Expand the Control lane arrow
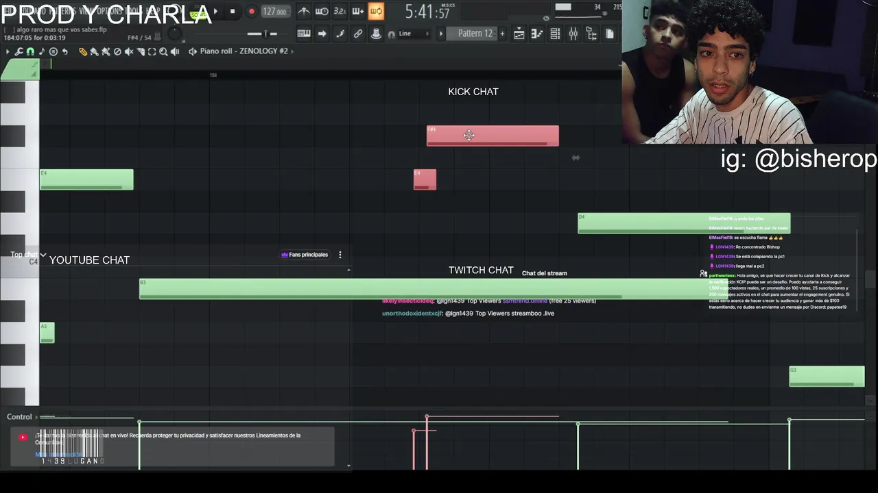This screenshot has width=878, height=493. click(36, 416)
